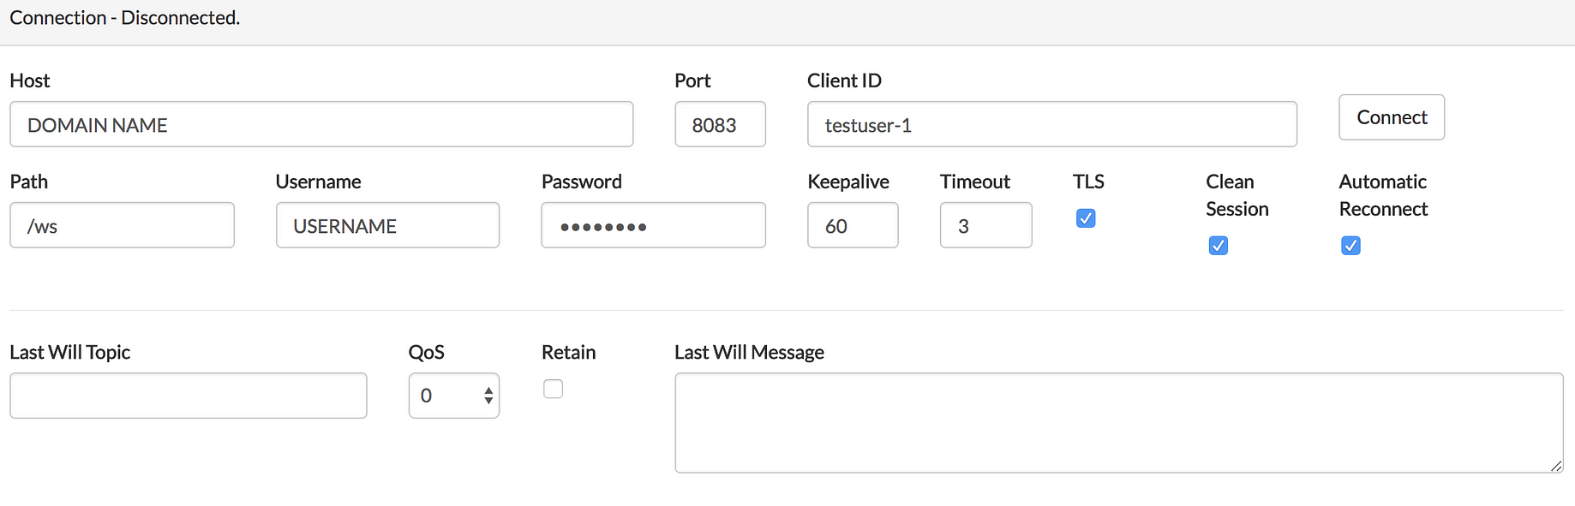1575x506 pixels.
Task: Edit the Client ID field testuser-1
Action: (x=1051, y=124)
